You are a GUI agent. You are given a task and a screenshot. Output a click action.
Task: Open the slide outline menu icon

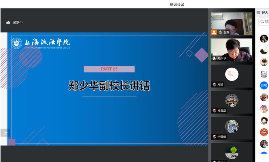pos(5,133)
